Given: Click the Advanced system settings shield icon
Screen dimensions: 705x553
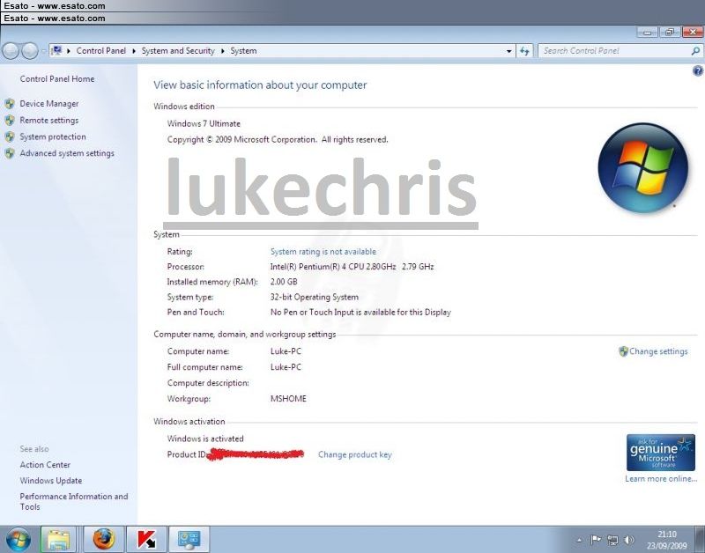Looking at the screenshot, I should point(10,153).
